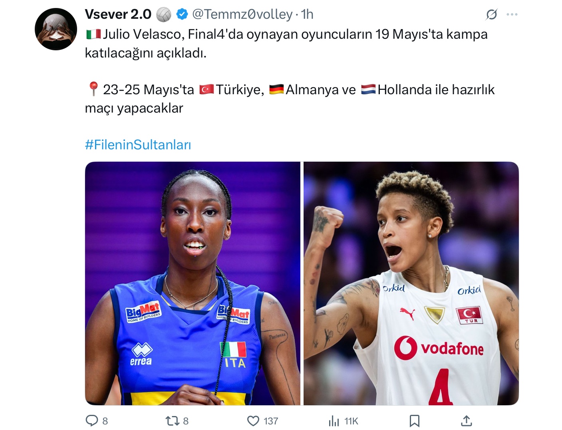
Task: Click the 11K views count
Action: coord(351,421)
